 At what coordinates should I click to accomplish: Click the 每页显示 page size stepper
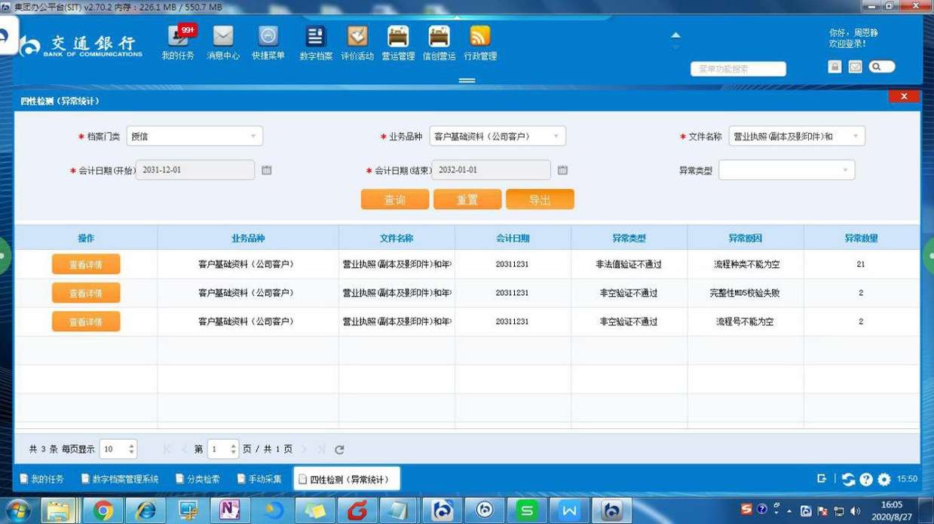132,449
